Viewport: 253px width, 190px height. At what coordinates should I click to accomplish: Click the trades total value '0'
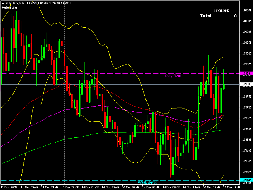[236, 16]
